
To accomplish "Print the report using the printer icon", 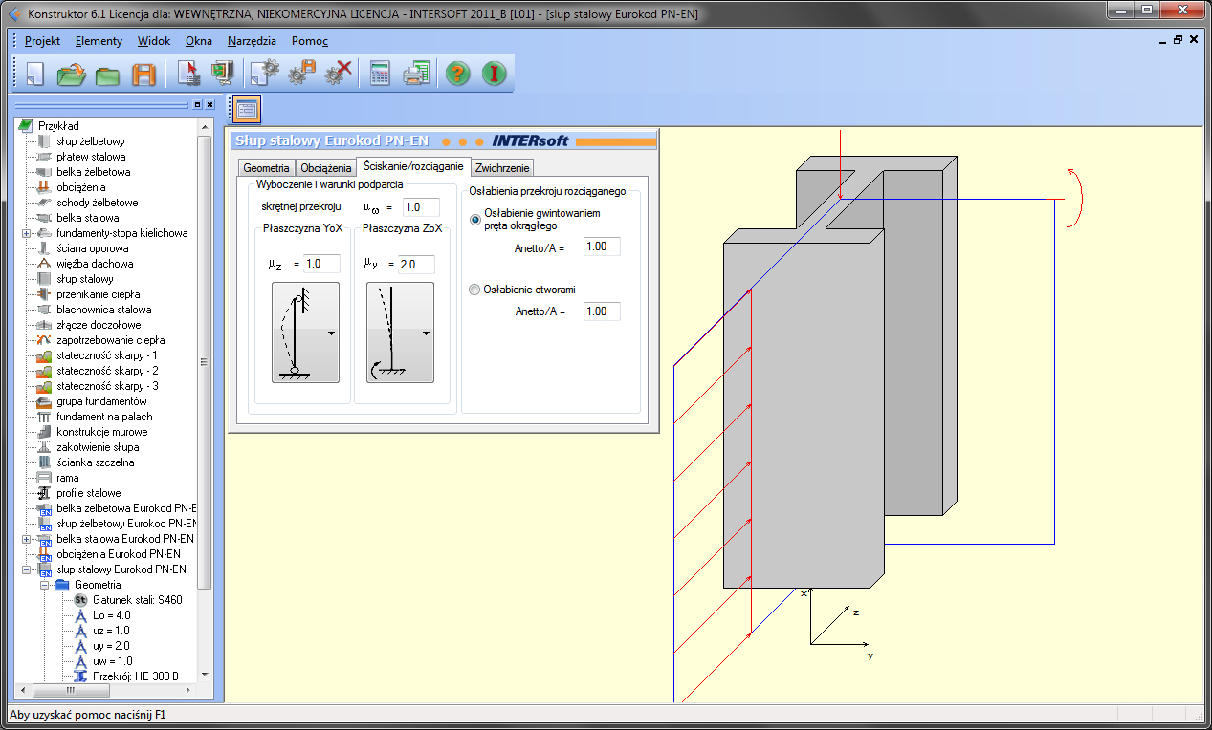I will click(x=416, y=74).
